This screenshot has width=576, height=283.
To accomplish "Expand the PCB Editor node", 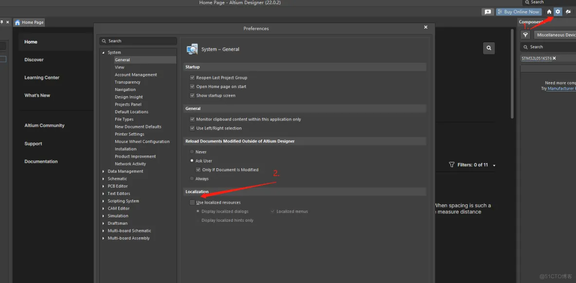I will pyautogui.click(x=104, y=186).
